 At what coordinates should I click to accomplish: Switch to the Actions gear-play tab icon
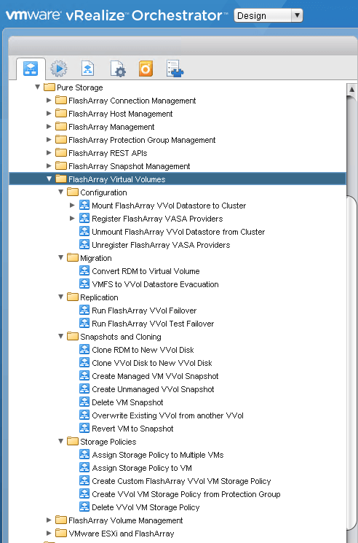tap(59, 69)
